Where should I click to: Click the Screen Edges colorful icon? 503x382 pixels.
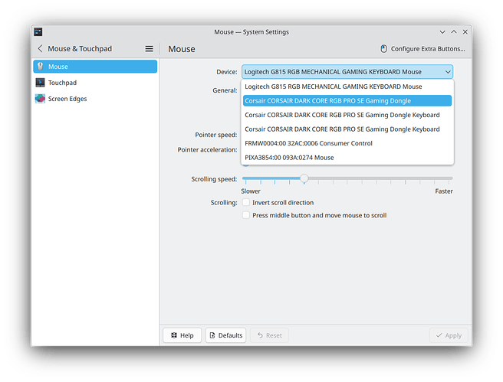tap(40, 99)
